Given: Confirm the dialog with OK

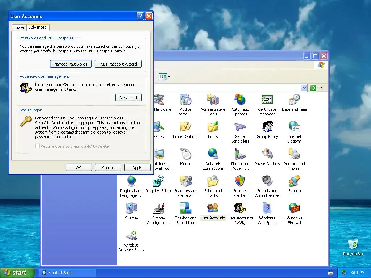Looking at the screenshot, I should coord(79,167).
